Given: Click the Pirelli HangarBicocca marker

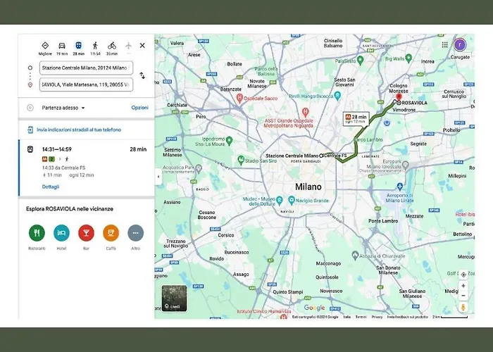Looking at the screenshot, I should point(337,96).
